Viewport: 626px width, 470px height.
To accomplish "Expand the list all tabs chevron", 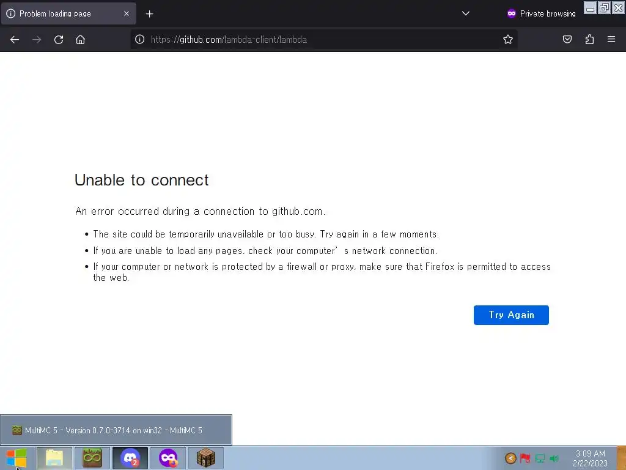I will [x=465, y=13].
